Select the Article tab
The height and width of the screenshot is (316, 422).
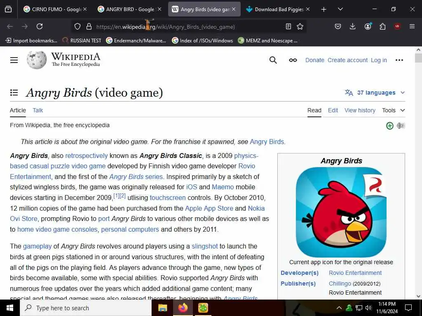coord(18,110)
